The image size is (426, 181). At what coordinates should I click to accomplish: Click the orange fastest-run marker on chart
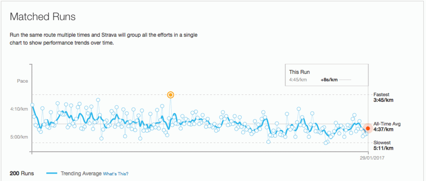point(170,95)
